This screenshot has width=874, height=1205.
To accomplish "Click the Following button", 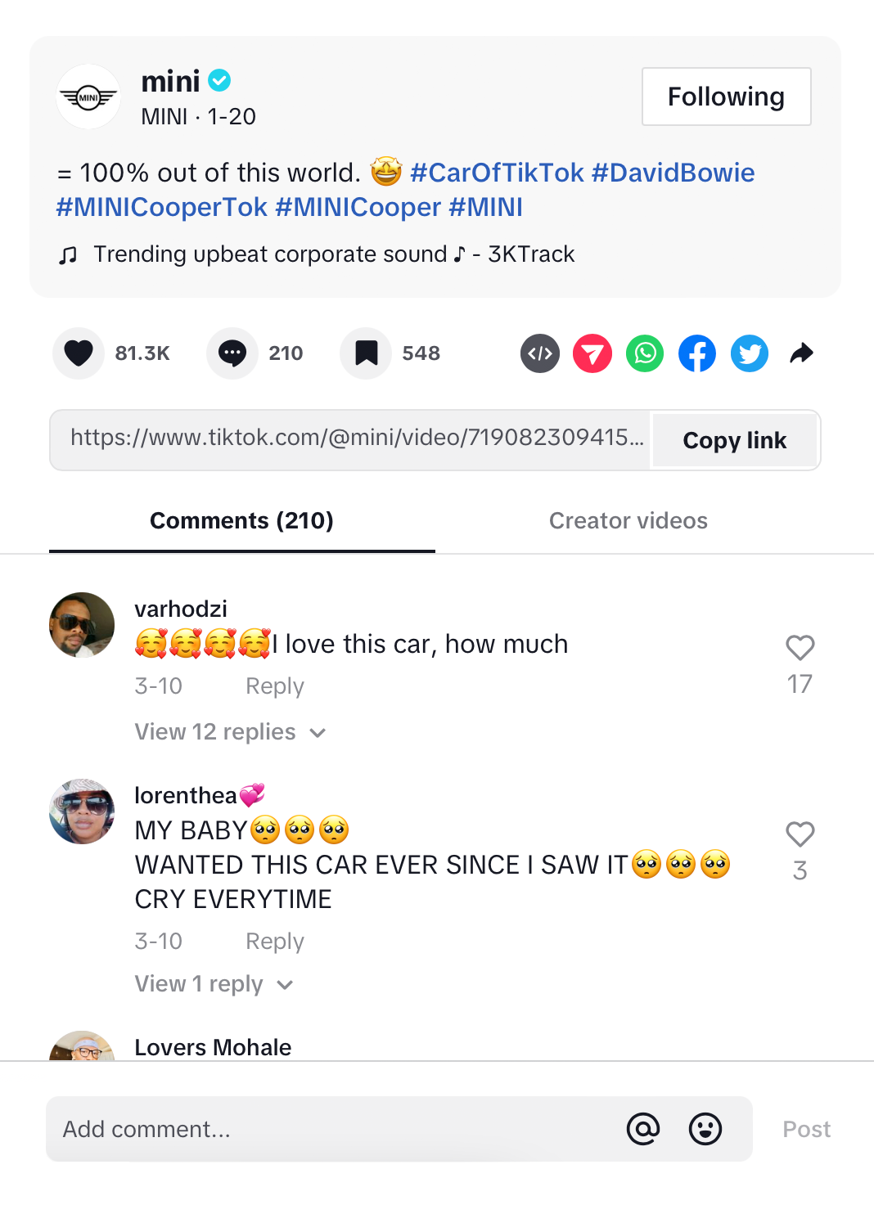I will [726, 97].
